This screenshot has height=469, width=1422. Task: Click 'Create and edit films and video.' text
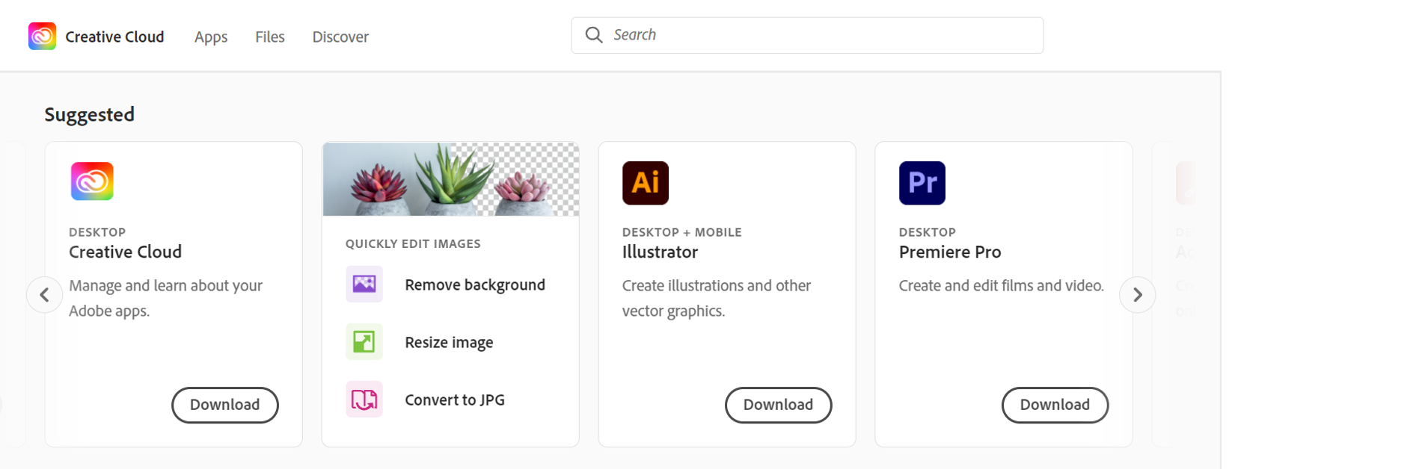pos(1002,285)
